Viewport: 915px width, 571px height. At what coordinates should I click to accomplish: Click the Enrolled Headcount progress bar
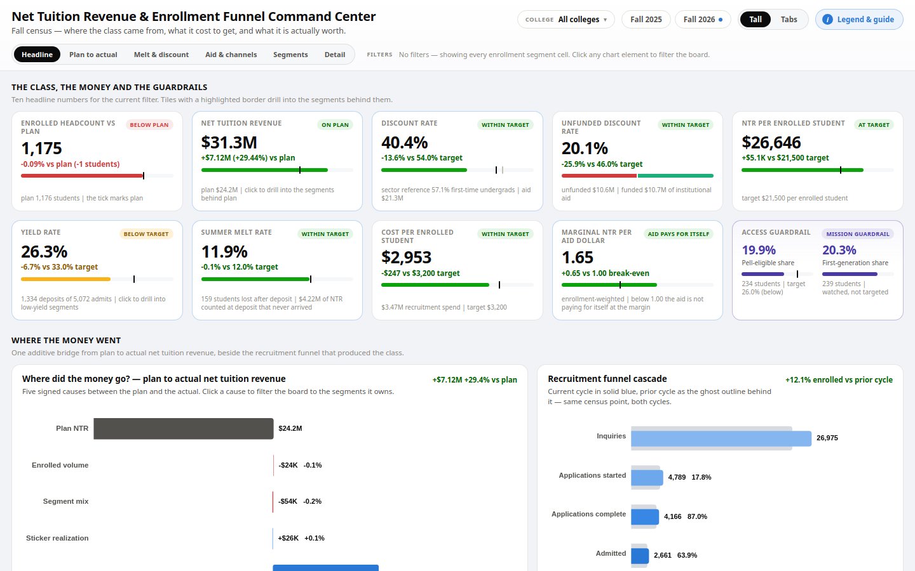point(97,176)
